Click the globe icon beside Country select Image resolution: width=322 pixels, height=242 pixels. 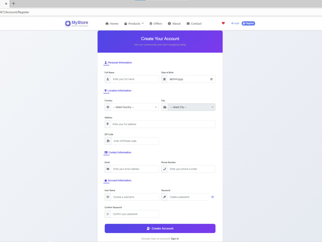pos(108,107)
